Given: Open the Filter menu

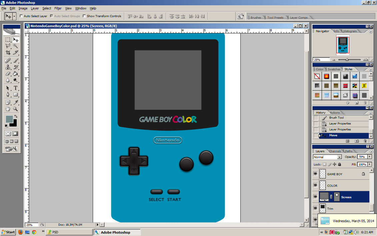Looking at the screenshot, I should point(58,8).
